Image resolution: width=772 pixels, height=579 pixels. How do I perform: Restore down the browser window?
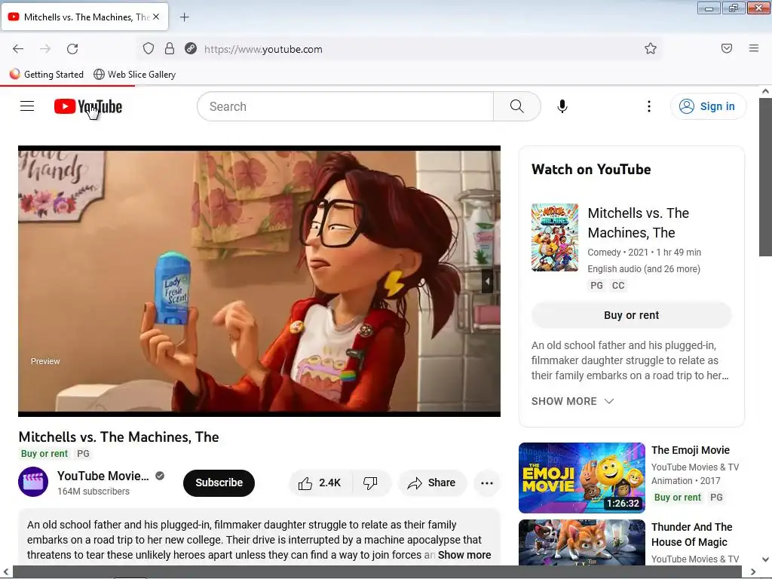click(734, 8)
